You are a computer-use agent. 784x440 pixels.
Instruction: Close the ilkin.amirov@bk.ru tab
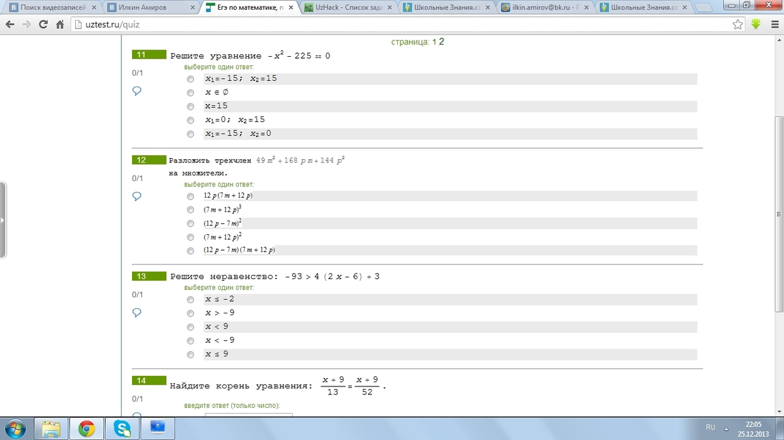click(587, 8)
